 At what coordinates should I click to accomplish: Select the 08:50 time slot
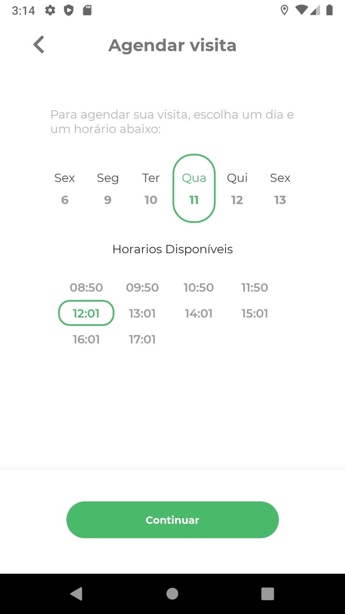click(x=86, y=287)
